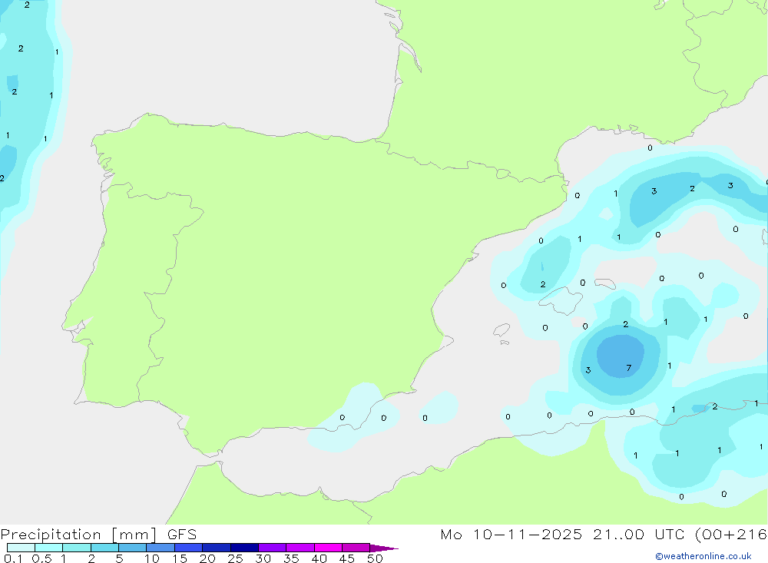768x563 pixels.
Task: Click the '(00+216' forecast offset text
Action: pos(731,535)
